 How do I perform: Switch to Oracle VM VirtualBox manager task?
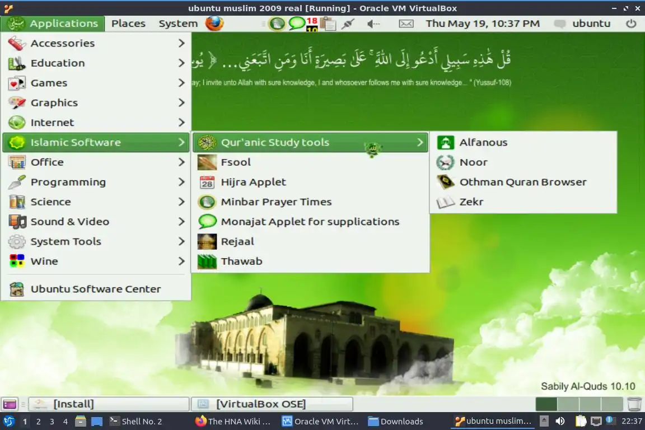point(320,422)
